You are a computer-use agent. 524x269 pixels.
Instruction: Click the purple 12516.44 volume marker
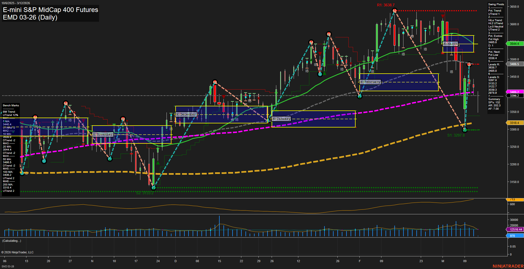515,229
